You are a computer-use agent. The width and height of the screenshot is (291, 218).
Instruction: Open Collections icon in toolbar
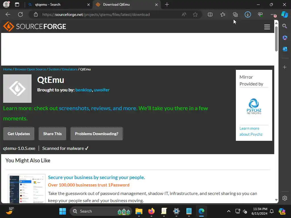pyautogui.click(x=235, y=14)
